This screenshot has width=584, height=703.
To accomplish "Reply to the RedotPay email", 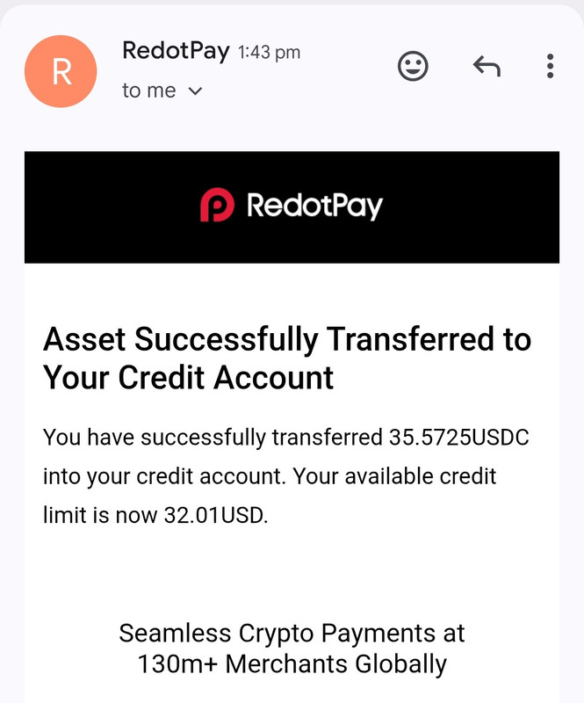I will [487, 67].
